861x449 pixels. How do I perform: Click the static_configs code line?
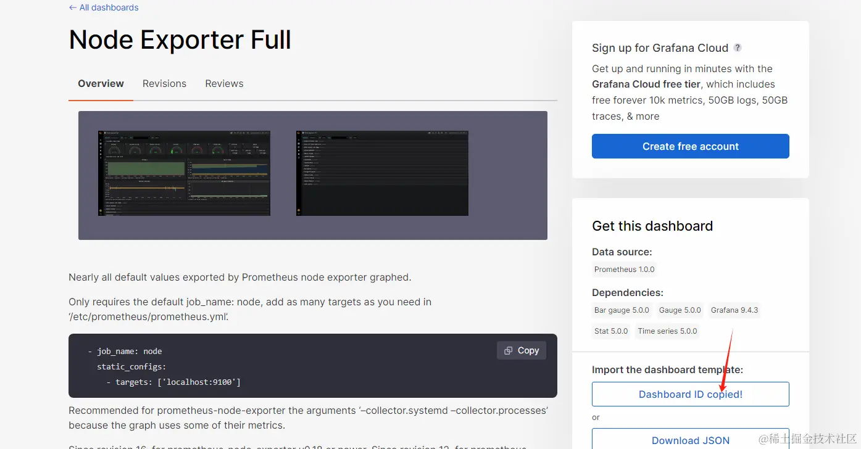pos(131,366)
